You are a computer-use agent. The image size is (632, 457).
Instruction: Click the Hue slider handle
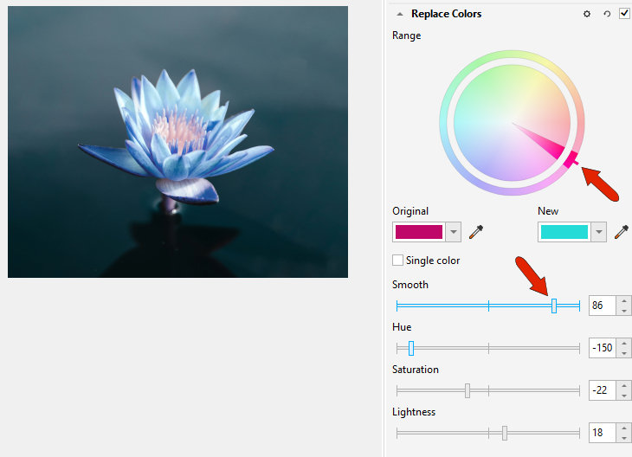[411, 348]
